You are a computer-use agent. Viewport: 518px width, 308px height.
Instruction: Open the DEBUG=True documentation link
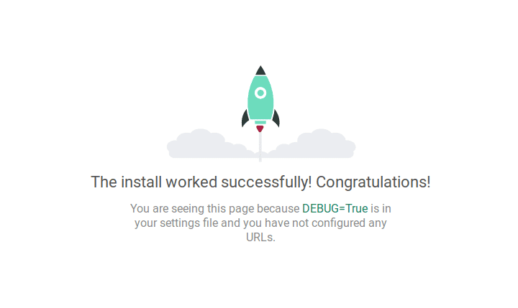tap(335, 208)
